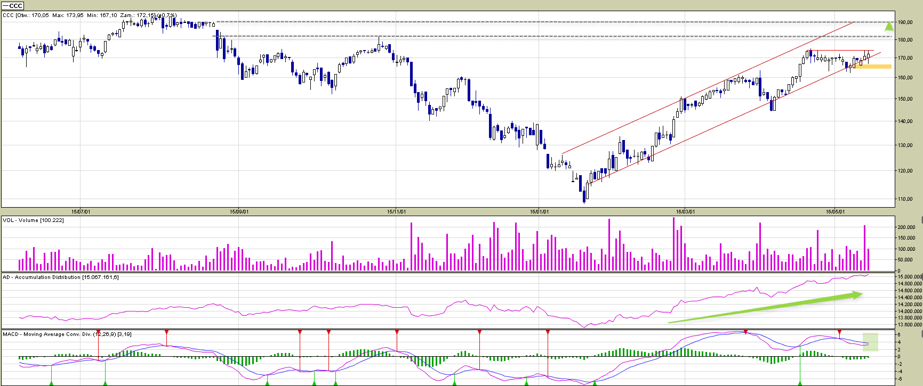Click the 16/01/01 date axis label
The image size is (923, 386).
pyautogui.click(x=539, y=212)
